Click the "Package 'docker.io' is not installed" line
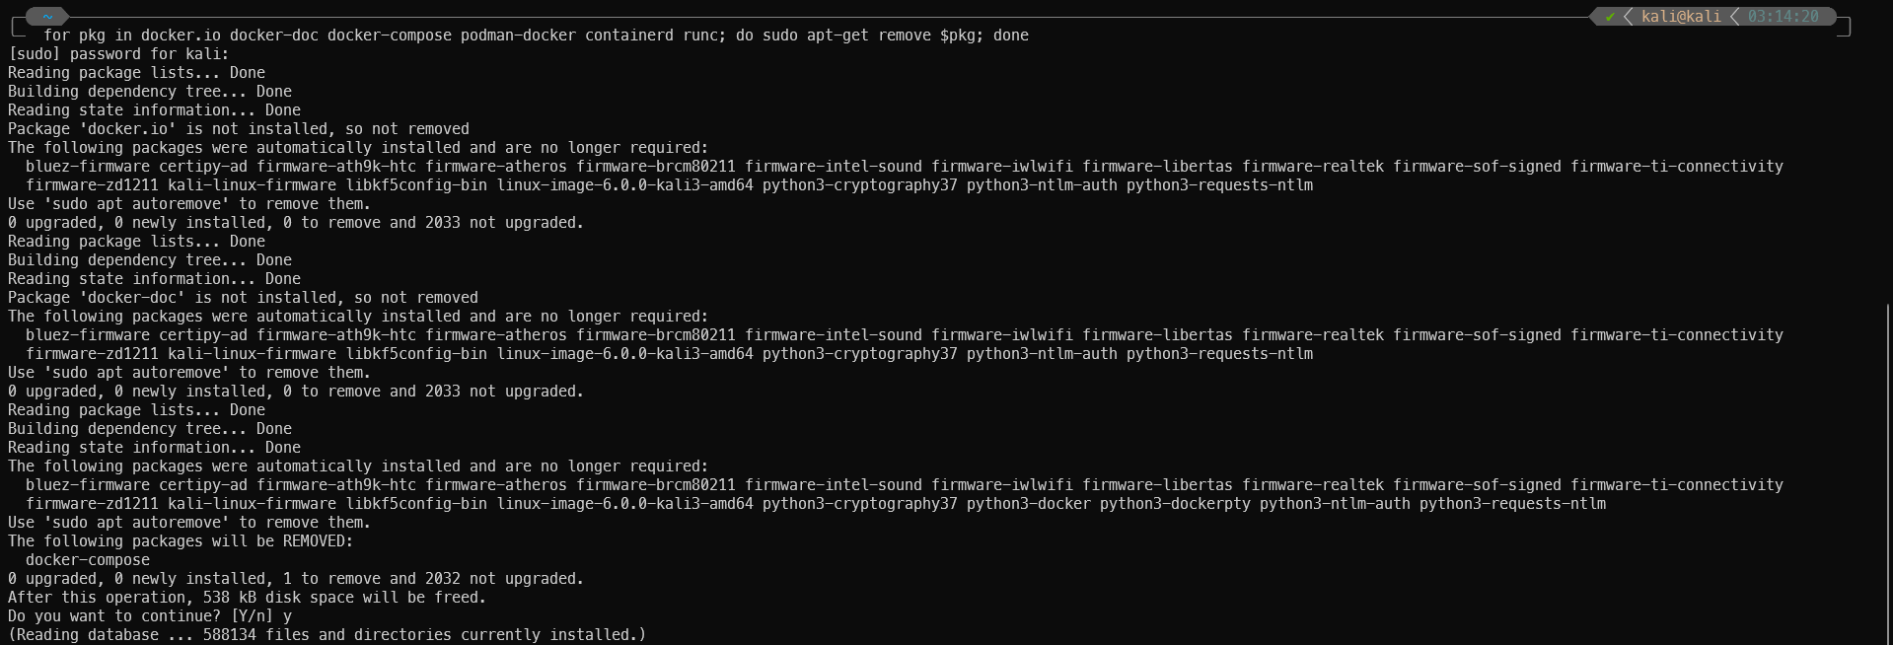 pyautogui.click(x=239, y=129)
